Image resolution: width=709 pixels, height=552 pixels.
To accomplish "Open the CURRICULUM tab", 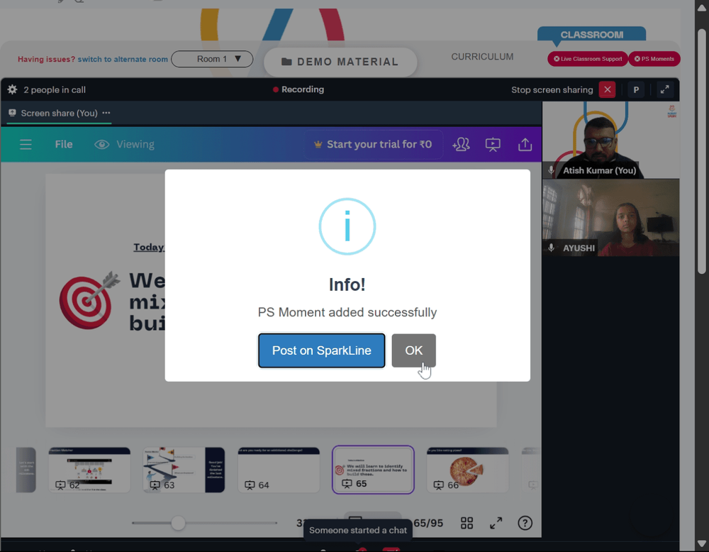I will pos(482,57).
